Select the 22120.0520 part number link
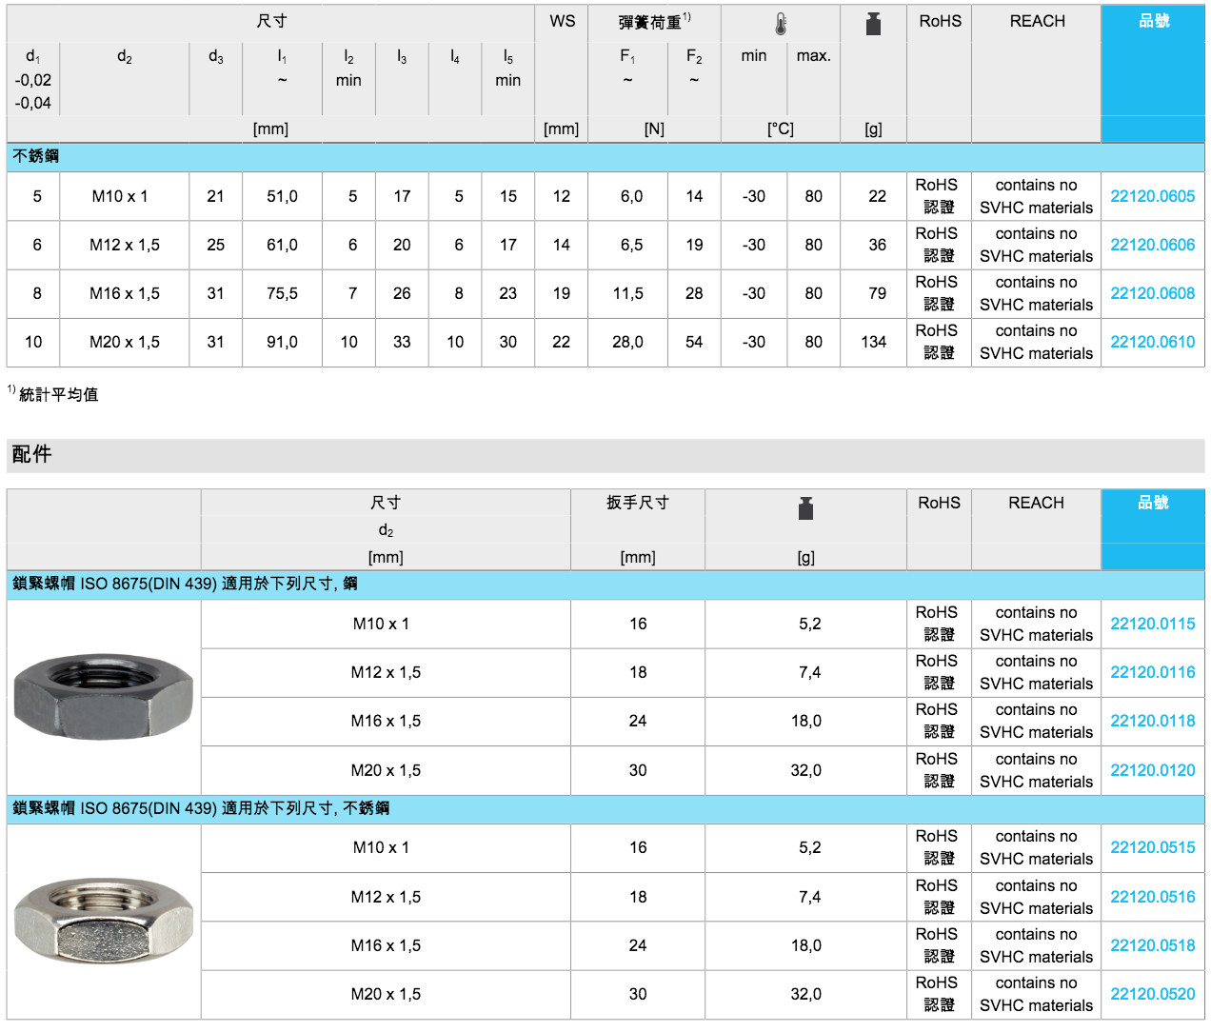 pyautogui.click(x=1152, y=994)
